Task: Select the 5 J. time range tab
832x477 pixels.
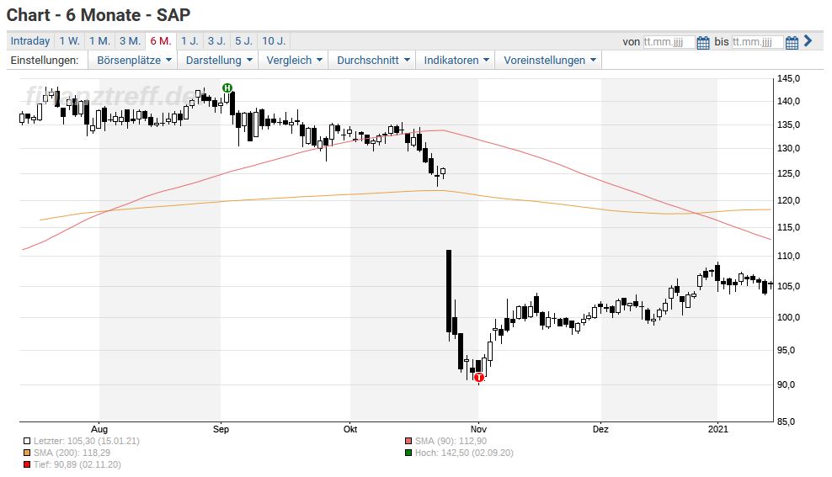Action: (x=244, y=41)
